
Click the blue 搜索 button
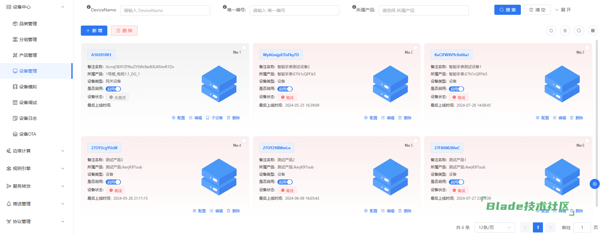click(x=507, y=10)
